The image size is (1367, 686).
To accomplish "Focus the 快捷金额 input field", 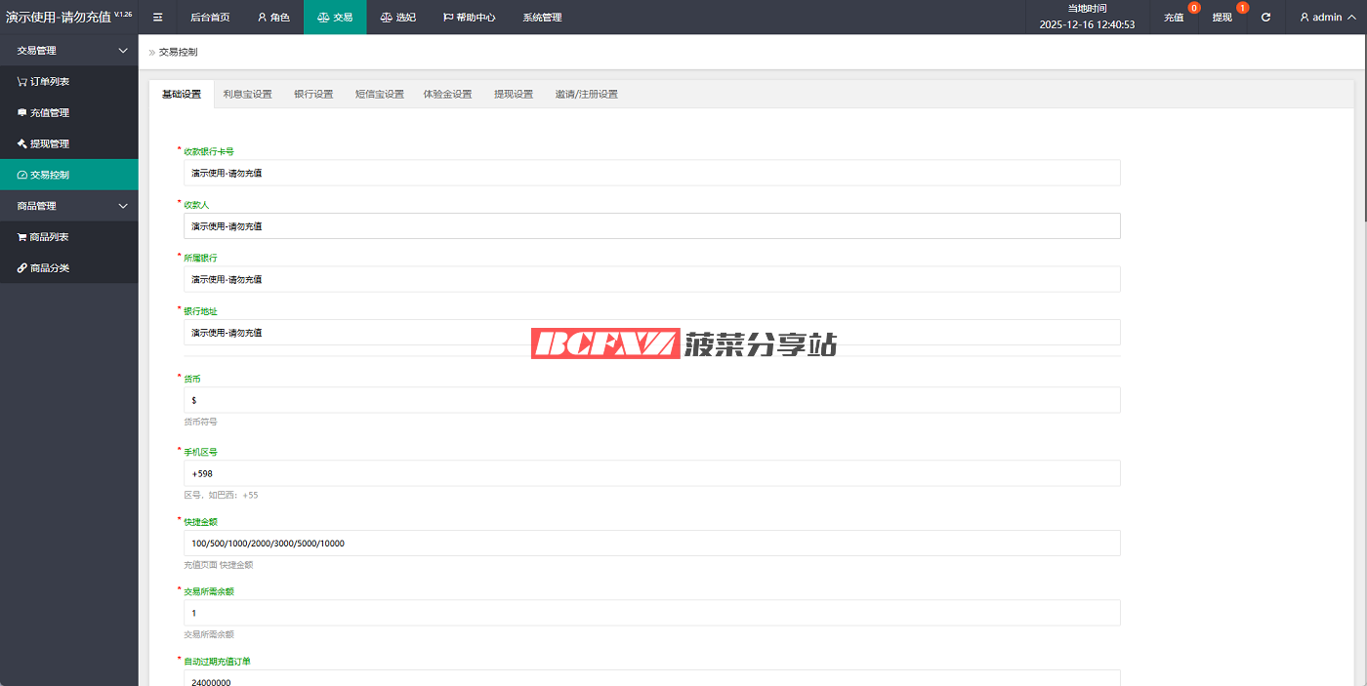I will tap(651, 544).
